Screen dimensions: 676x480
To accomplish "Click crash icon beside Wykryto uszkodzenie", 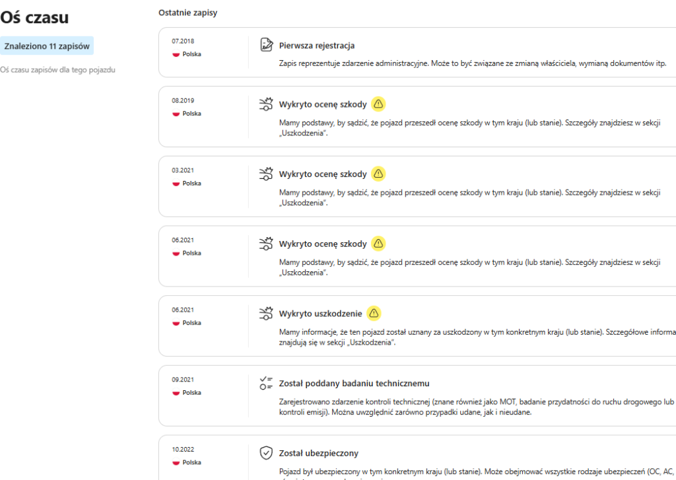I will pyautogui.click(x=266, y=313).
